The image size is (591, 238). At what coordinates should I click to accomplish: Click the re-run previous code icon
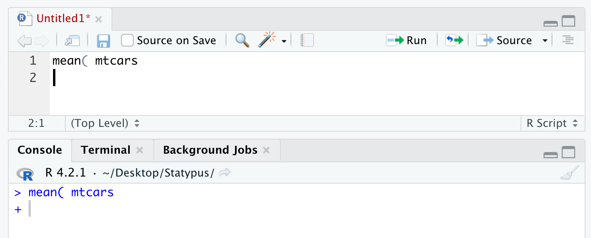point(454,40)
